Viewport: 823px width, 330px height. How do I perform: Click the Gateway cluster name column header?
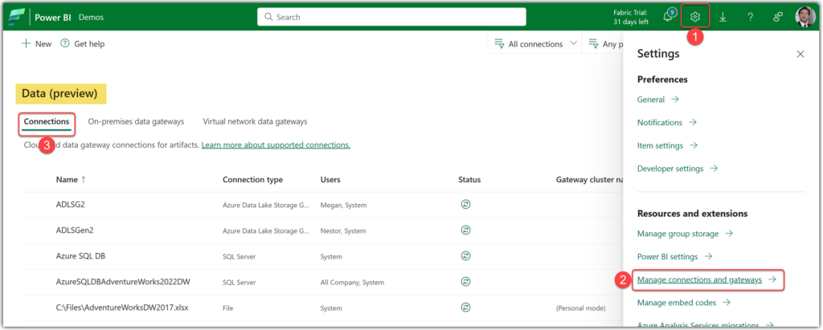coord(589,179)
